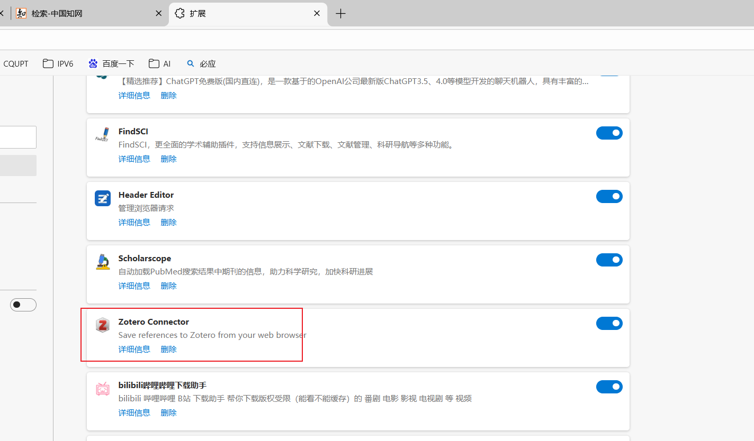Click the FindSCI extension name
Viewport: 754px width, 441px height.
[133, 131]
